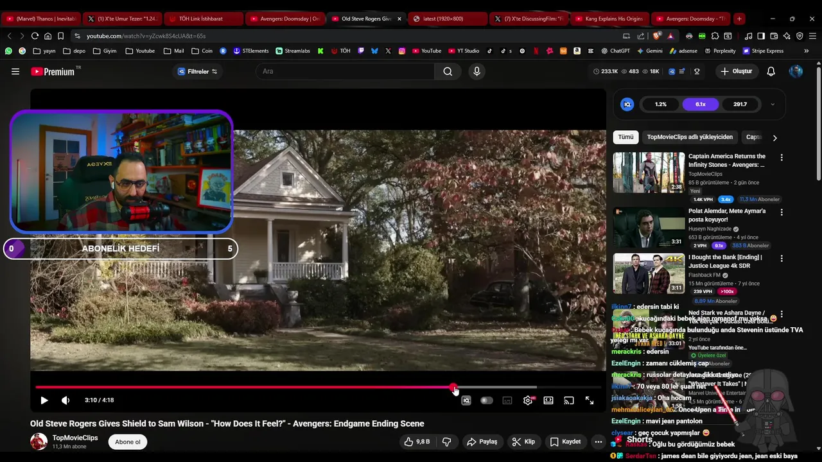Cast video to a TV
Screen dimensions: 822x462
(569, 400)
